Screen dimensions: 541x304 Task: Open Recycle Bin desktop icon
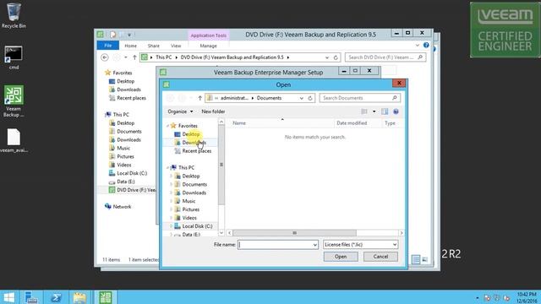[14, 15]
